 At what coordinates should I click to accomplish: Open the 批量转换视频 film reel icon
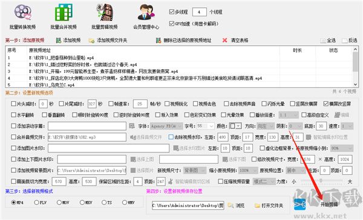point(22,12)
